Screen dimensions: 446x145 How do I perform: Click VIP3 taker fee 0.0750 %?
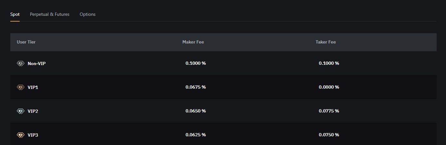coord(329,135)
